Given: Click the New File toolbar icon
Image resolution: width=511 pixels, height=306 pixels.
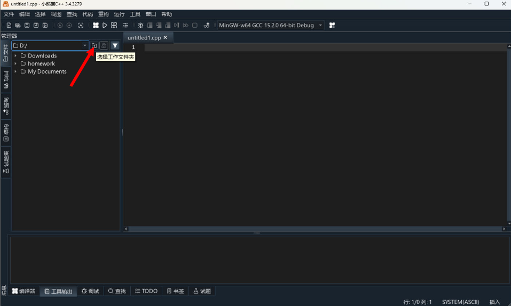Looking at the screenshot, I should pos(9,25).
